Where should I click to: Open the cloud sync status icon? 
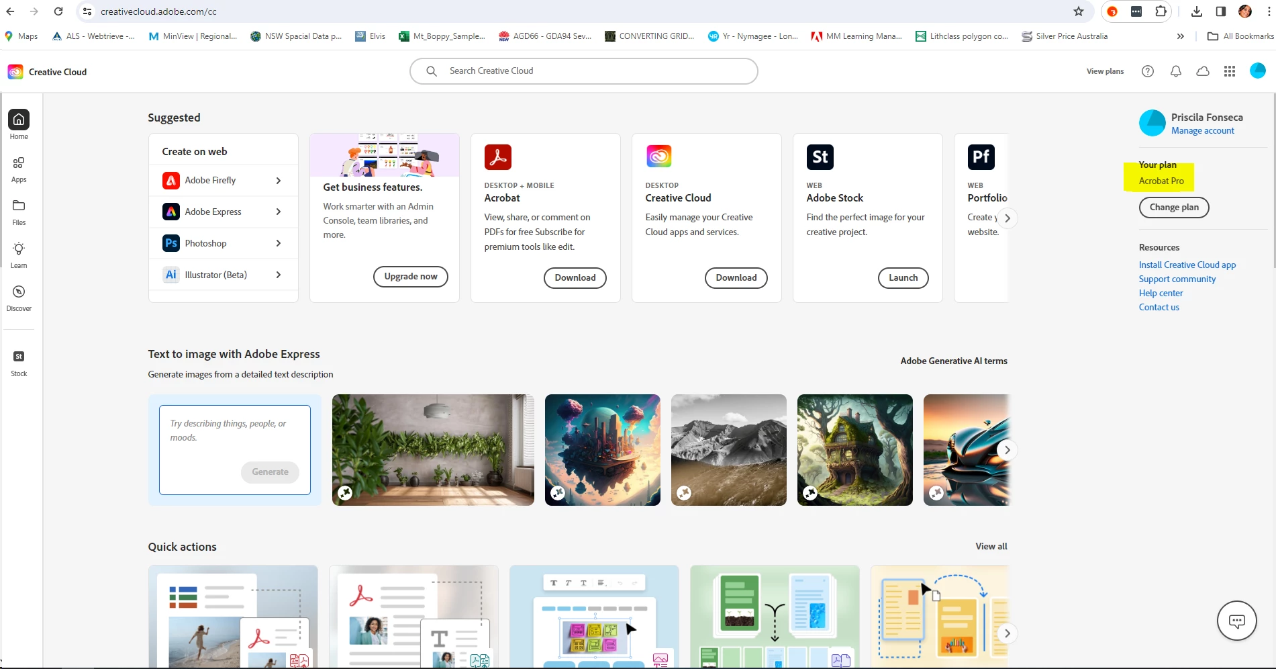point(1203,71)
